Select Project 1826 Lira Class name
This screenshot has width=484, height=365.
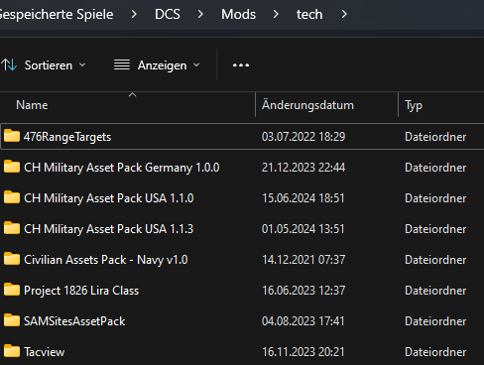(x=81, y=291)
